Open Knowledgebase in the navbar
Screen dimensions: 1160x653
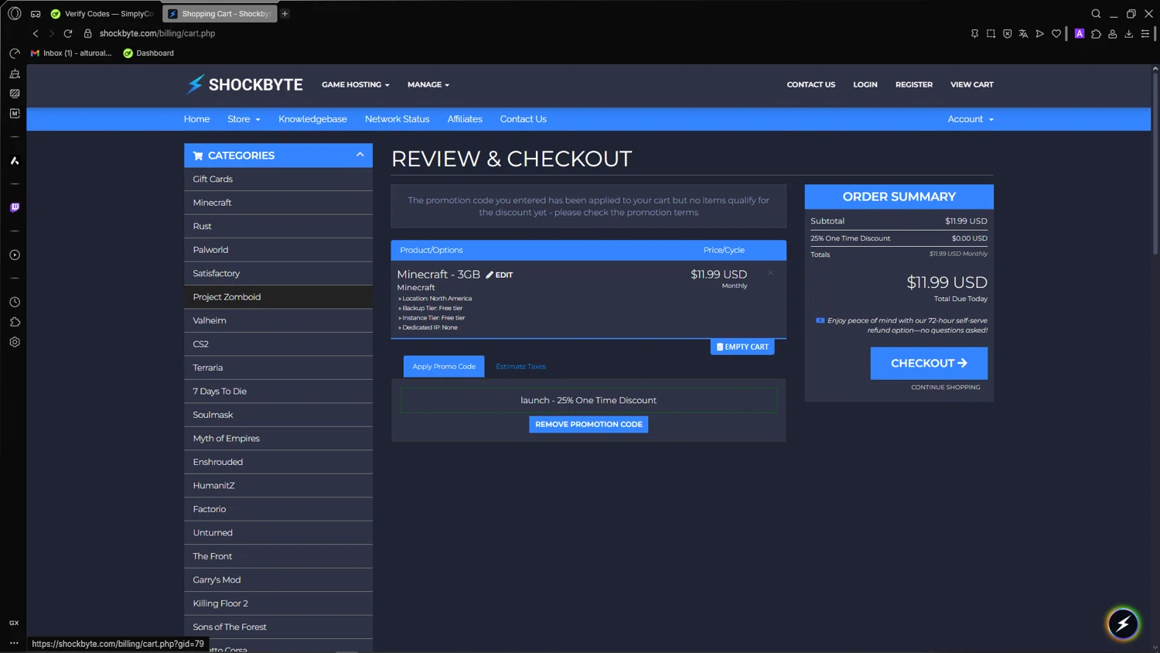click(312, 119)
